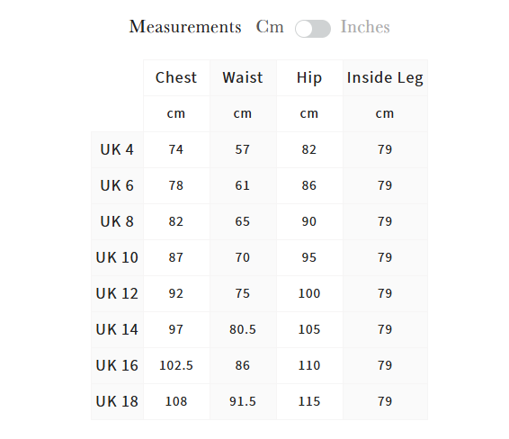This screenshot has width=509, height=439.
Task: Select the UK 4 size row label
Action: tap(117, 149)
